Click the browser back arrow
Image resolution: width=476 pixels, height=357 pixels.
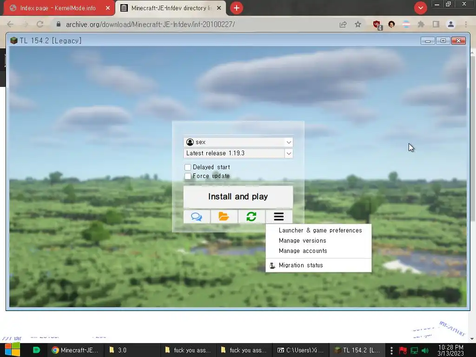coord(10,24)
